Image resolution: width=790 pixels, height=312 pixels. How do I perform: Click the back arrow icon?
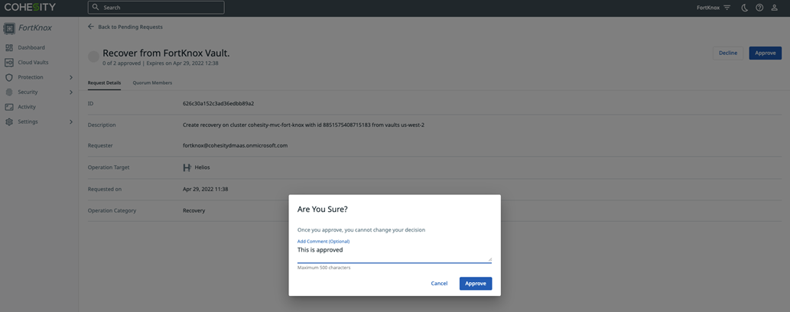click(91, 26)
